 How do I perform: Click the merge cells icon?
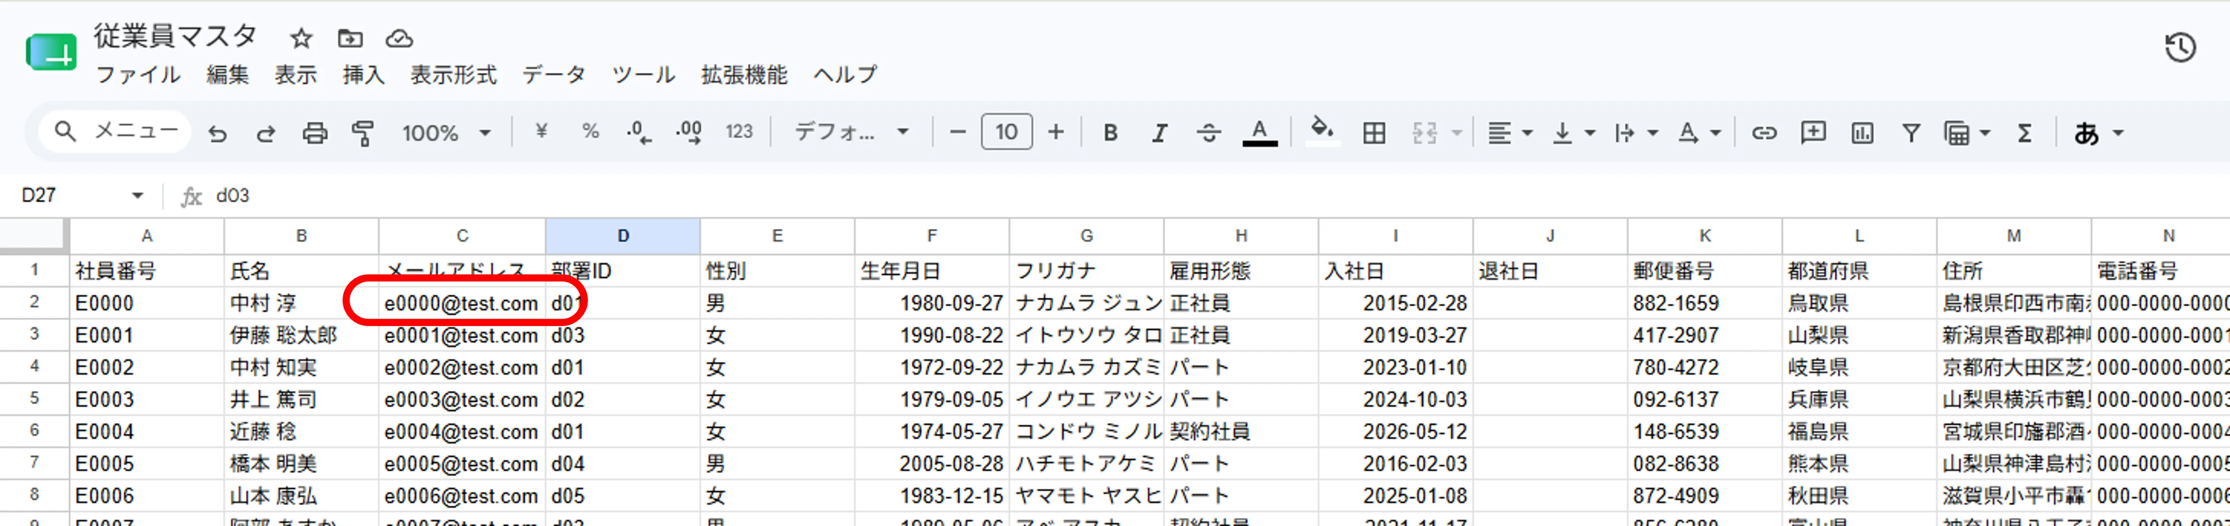pyautogui.click(x=1424, y=132)
